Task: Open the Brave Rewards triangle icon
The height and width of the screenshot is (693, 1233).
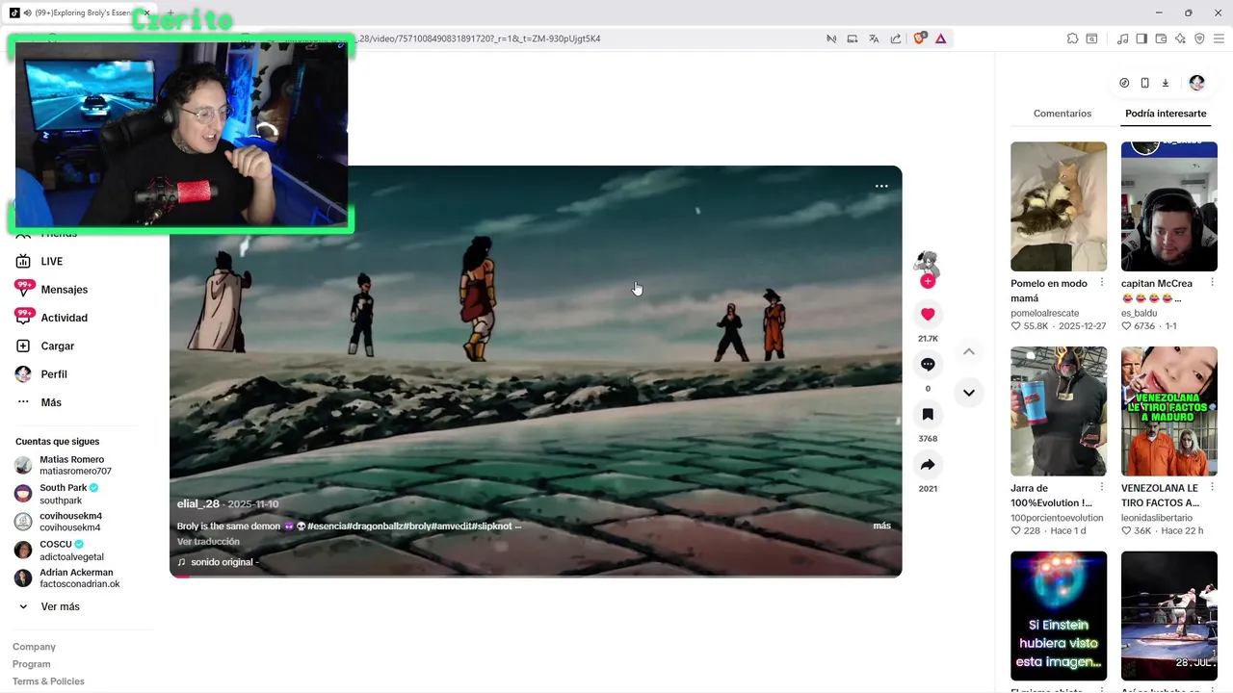Action: [940, 38]
